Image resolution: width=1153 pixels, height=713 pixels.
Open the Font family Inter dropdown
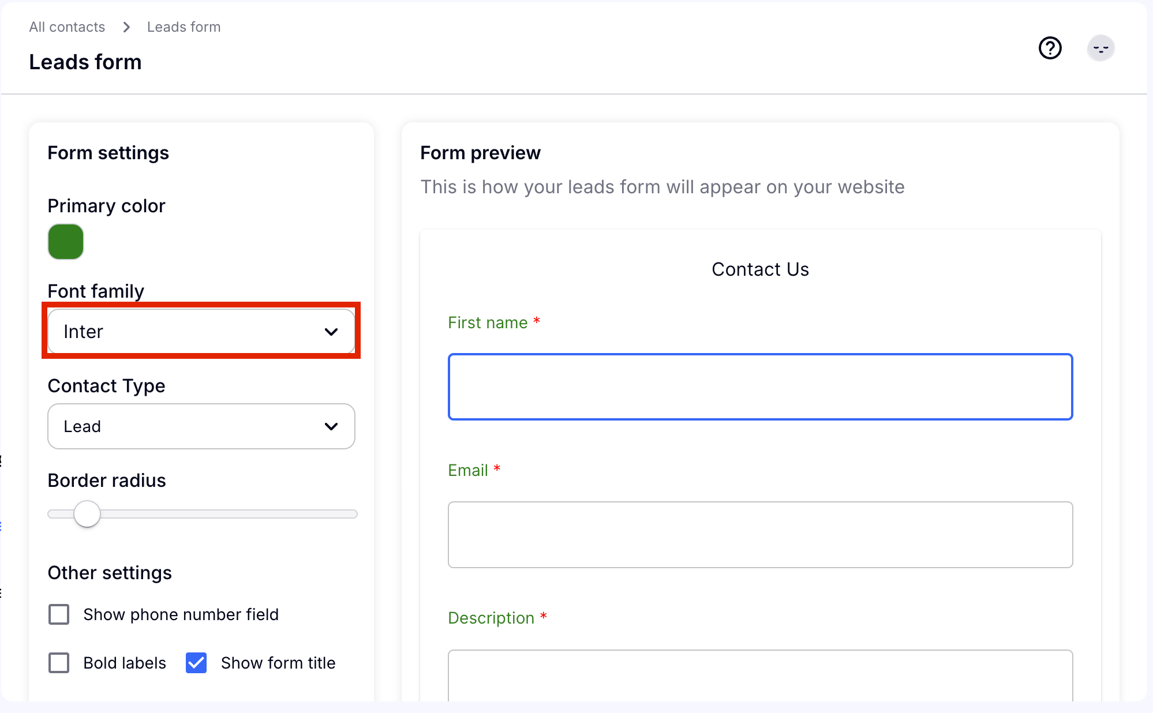point(190,332)
